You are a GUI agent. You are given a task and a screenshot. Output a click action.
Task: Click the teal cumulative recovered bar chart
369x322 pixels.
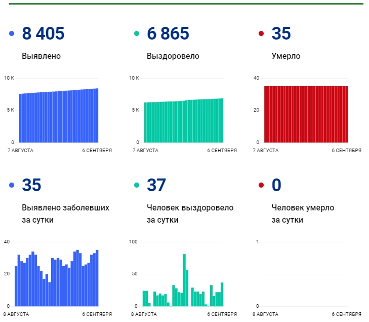pyautogui.click(x=184, y=121)
